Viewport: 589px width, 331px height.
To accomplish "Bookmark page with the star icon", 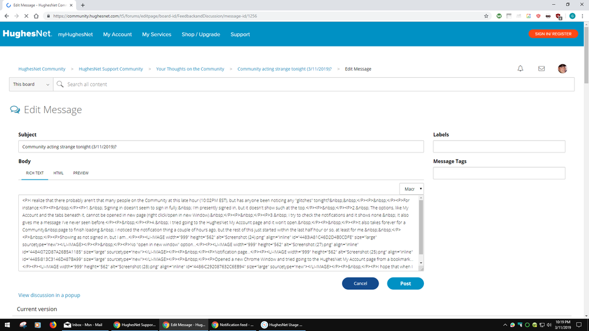I will (x=486, y=16).
